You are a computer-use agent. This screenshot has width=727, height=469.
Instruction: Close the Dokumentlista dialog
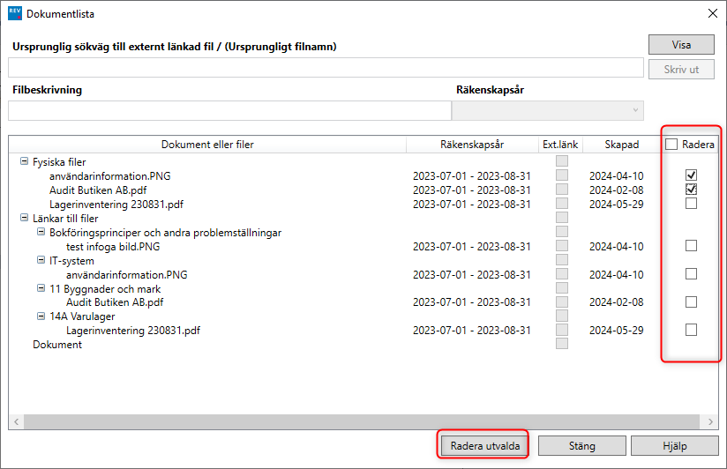[x=713, y=13]
